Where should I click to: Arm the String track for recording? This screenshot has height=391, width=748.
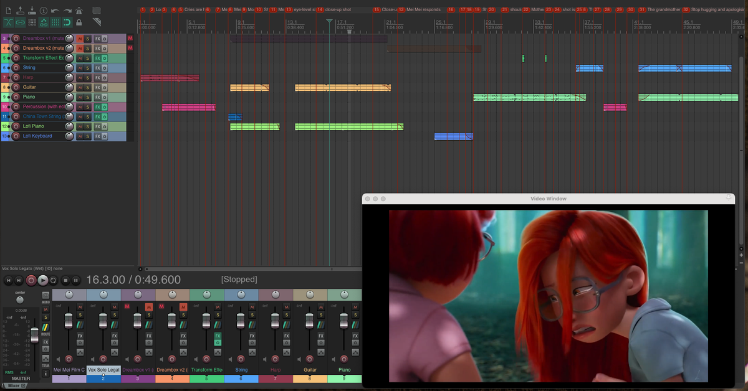click(16, 67)
